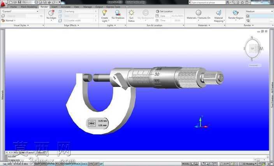The image size is (274, 166).
Task: Open the View ribbon tab
Action: tap(77, 7)
